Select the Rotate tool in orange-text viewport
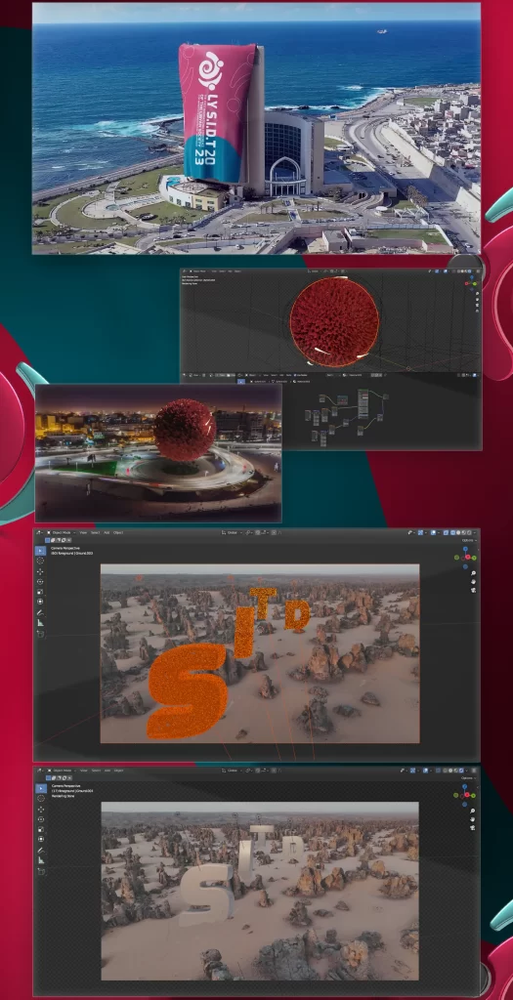 tap(40, 582)
